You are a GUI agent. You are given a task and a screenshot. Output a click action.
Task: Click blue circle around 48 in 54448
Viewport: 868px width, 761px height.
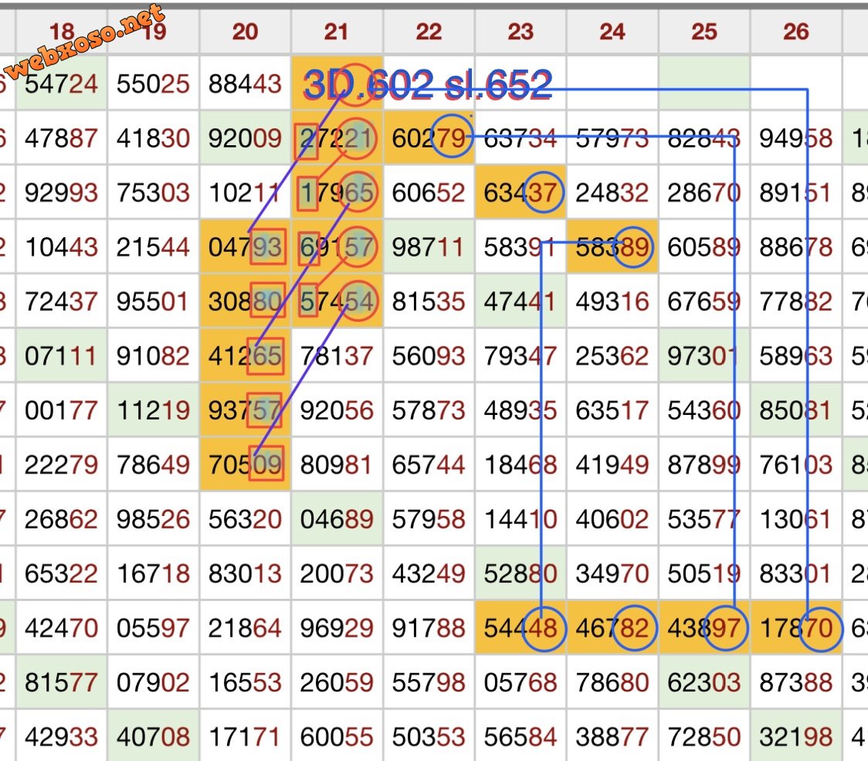(x=544, y=628)
